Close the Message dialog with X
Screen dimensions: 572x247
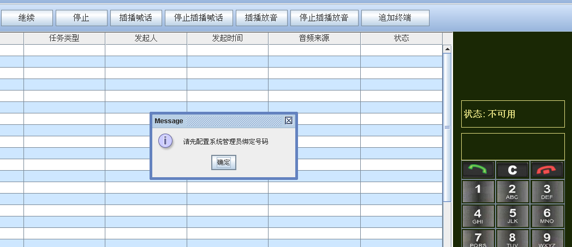289,121
